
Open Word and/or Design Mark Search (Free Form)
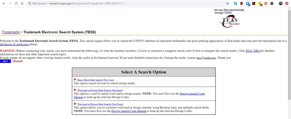pos(100,104)
